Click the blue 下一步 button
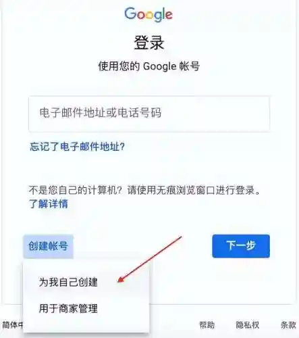The height and width of the screenshot is (338, 299). pos(241,246)
